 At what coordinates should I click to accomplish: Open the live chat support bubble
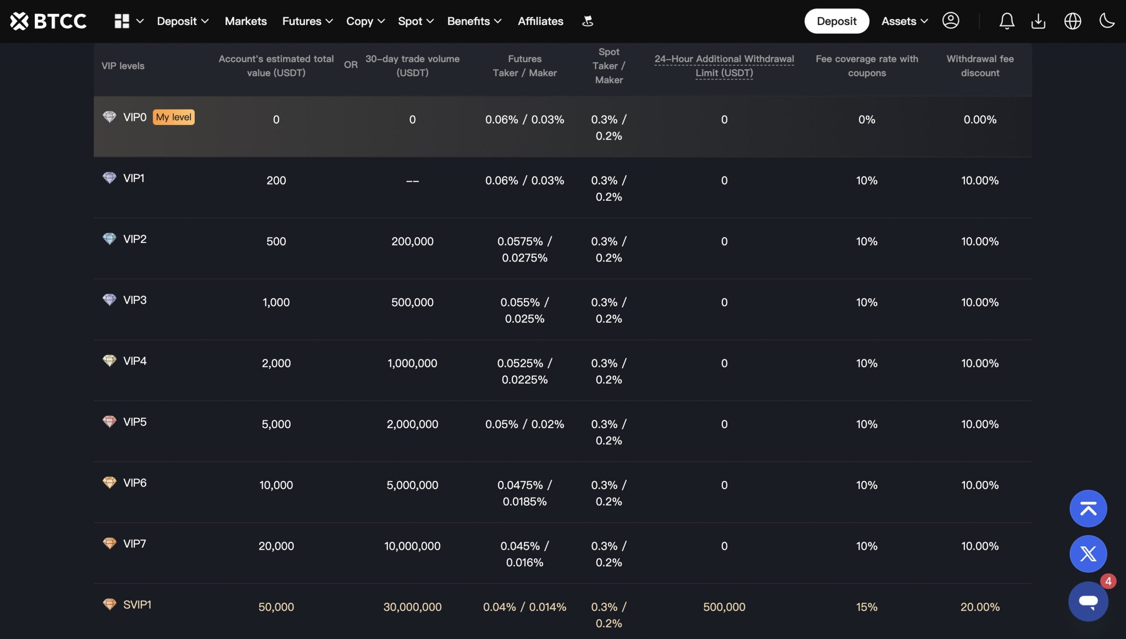1088,601
